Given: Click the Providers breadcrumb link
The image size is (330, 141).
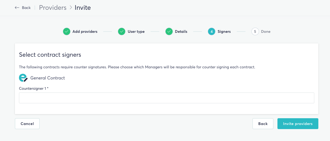Looking at the screenshot, I should 53,8.
